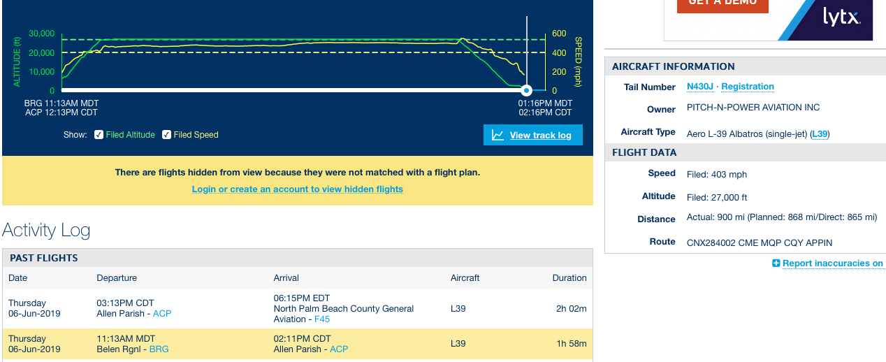Toggle the Filed Speed checkbox
This screenshot has height=362, width=886.
pos(167,135)
